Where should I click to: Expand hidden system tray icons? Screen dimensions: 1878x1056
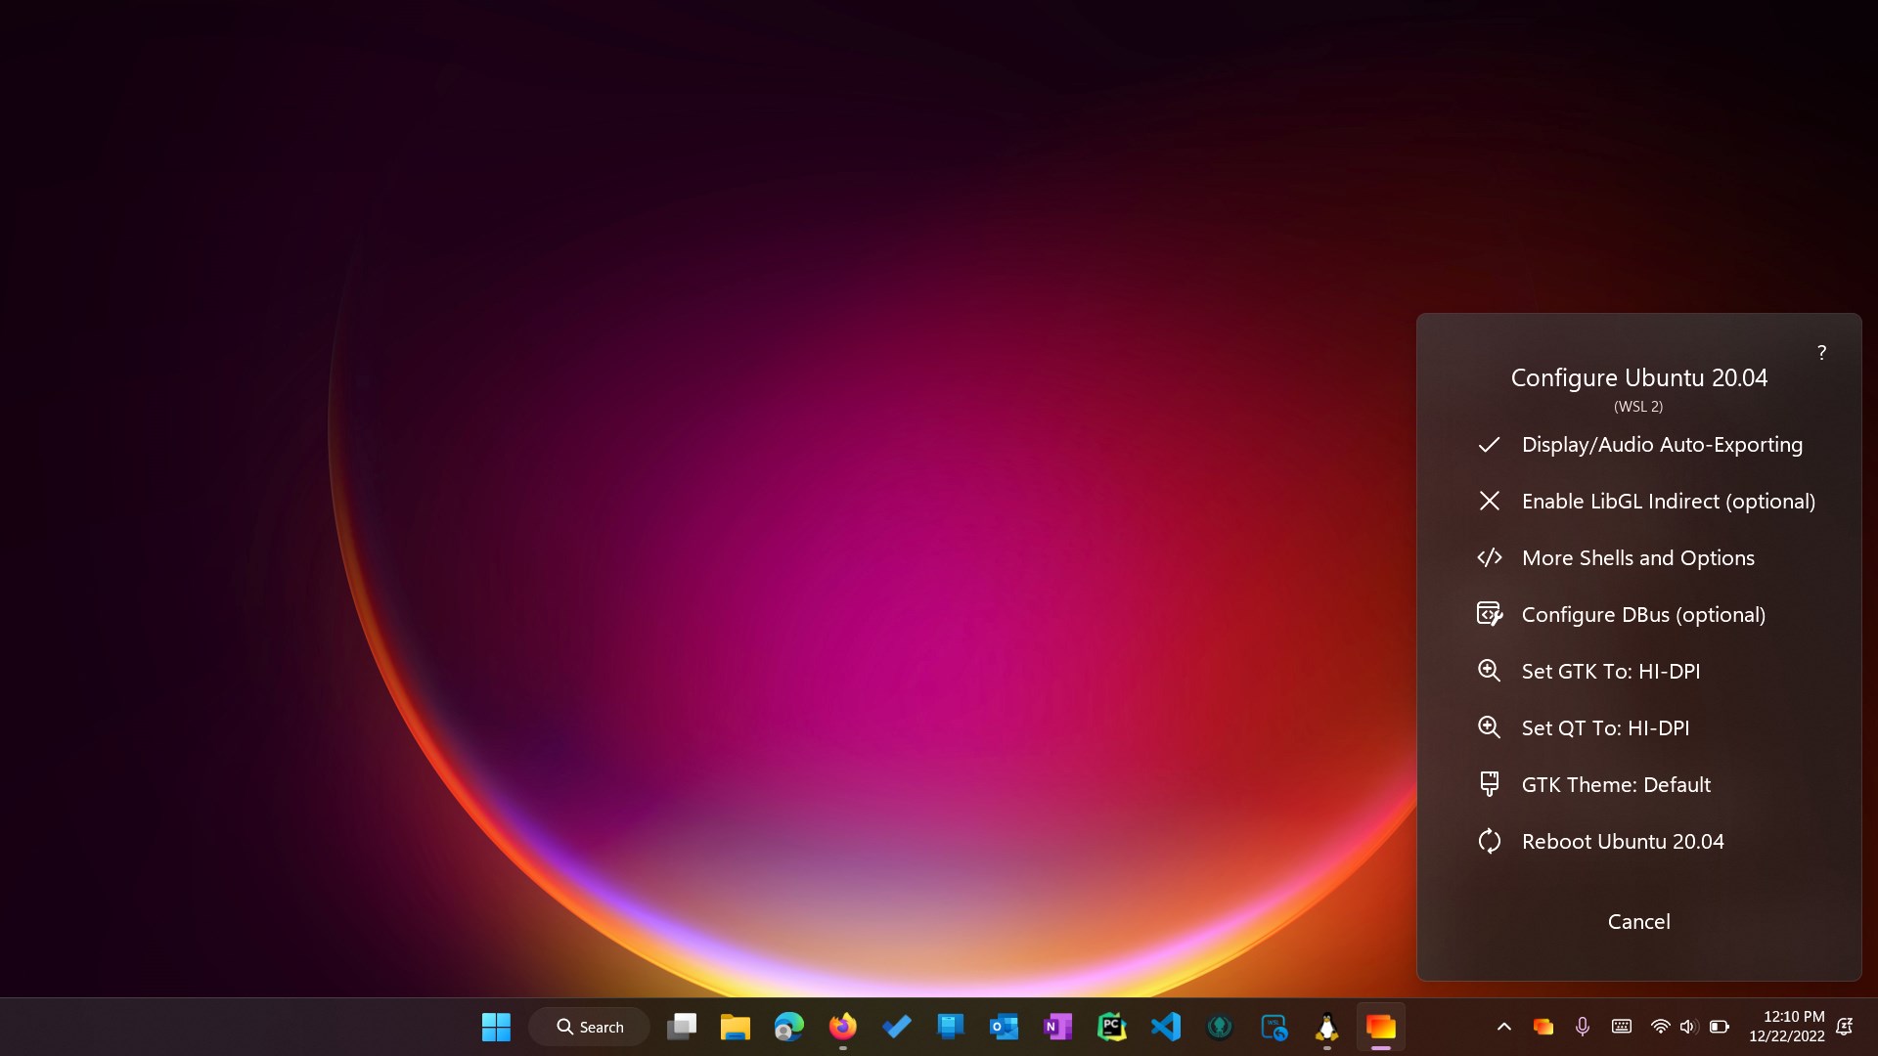tap(1503, 1027)
